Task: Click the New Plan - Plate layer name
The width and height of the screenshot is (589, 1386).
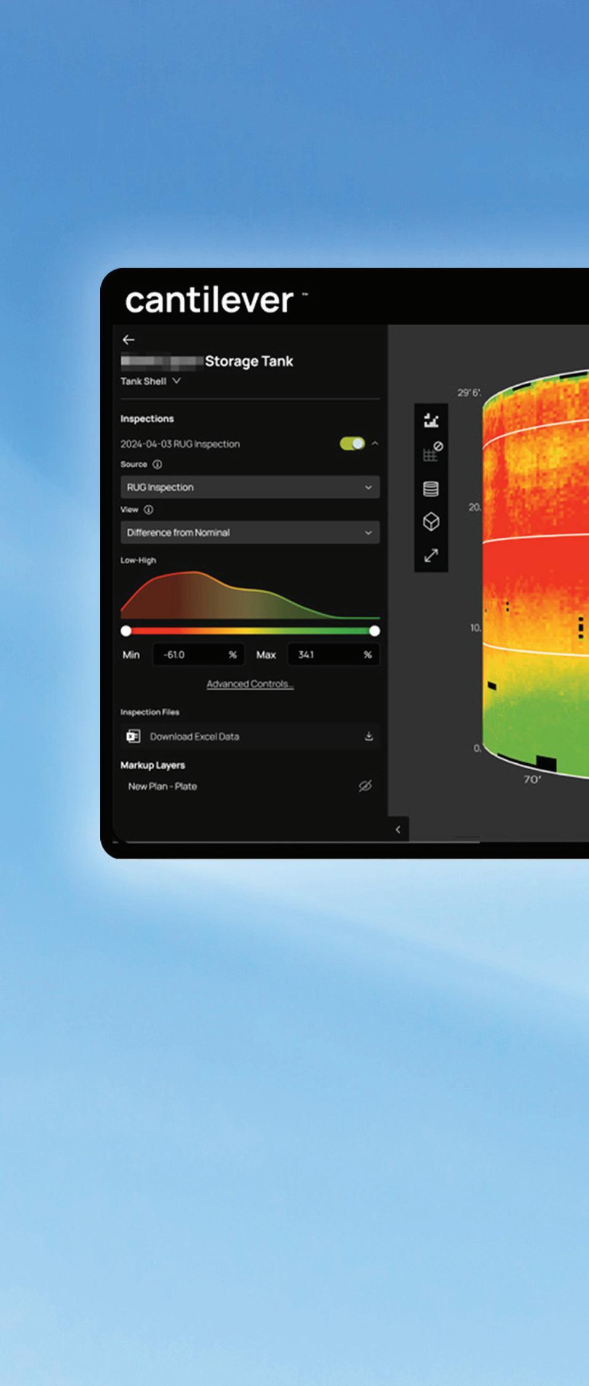Action: pyautogui.click(x=162, y=786)
